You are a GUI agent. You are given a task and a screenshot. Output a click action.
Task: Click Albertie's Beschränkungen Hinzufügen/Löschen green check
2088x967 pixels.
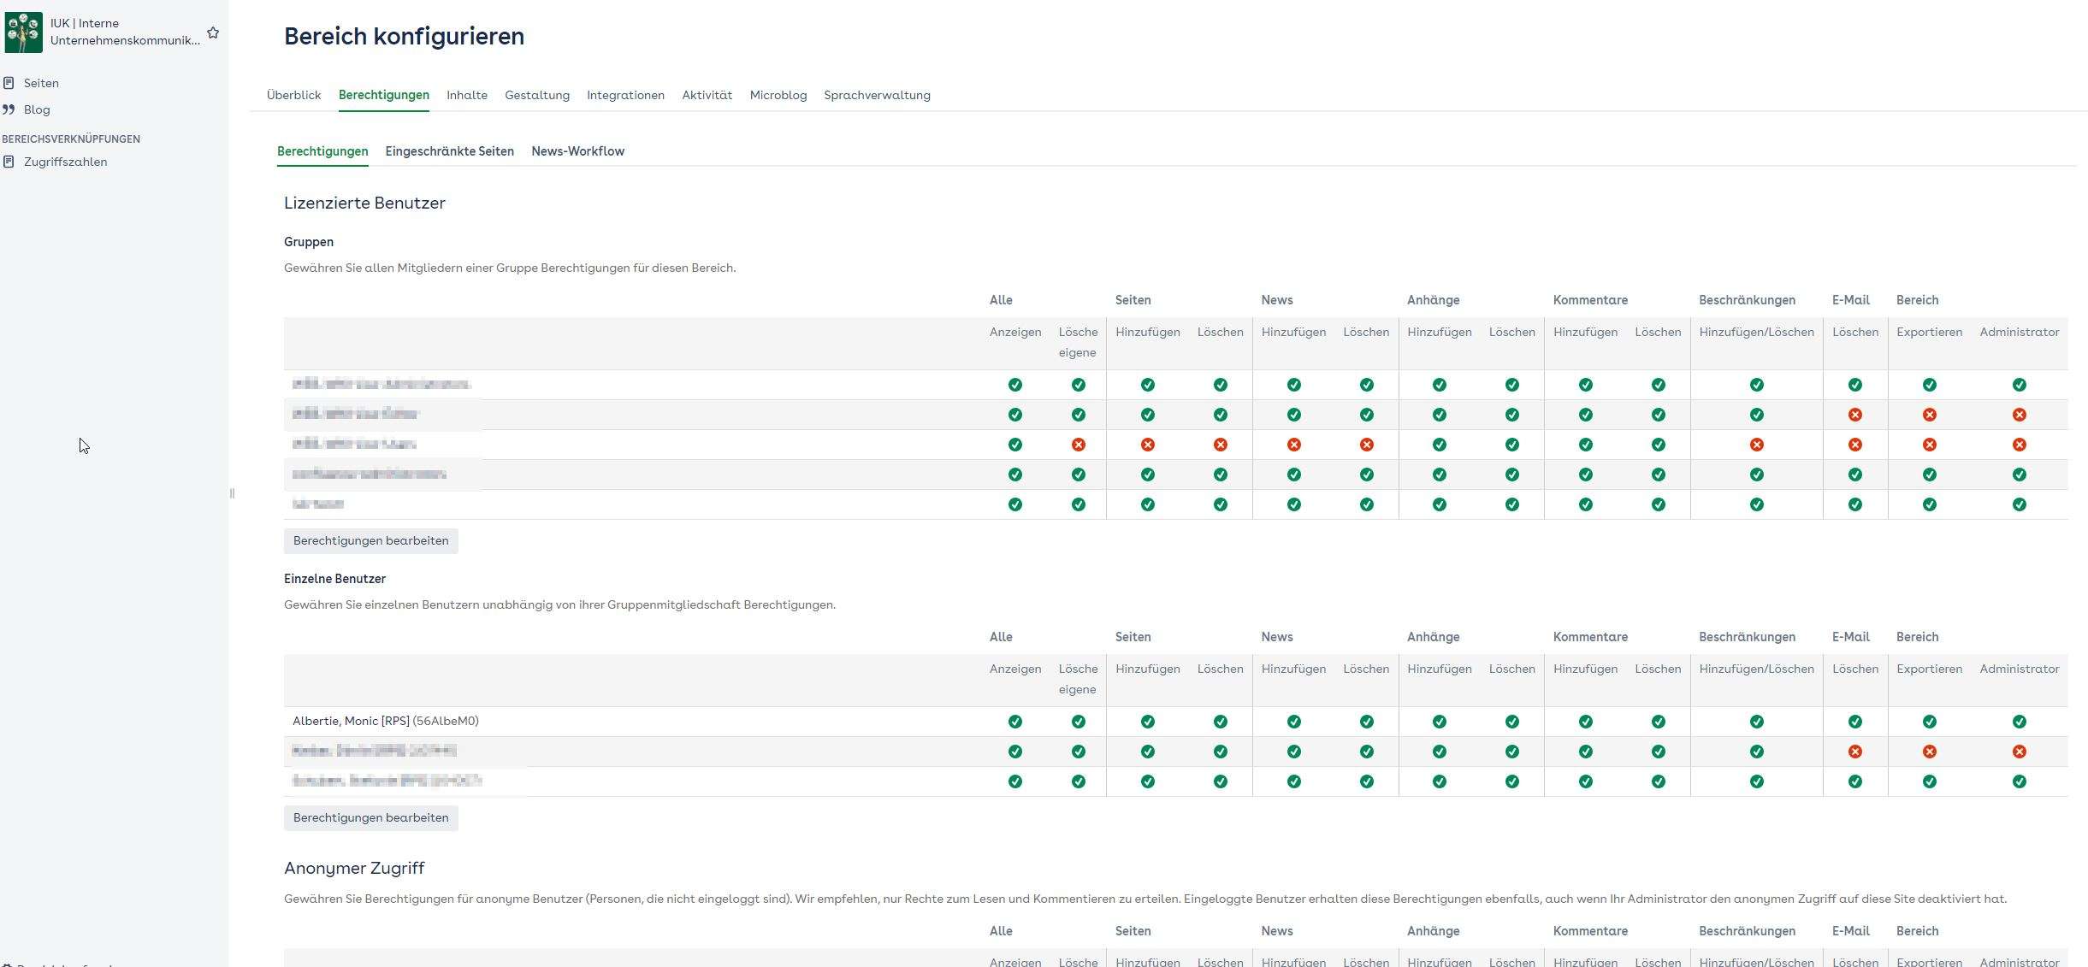tap(1757, 722)
